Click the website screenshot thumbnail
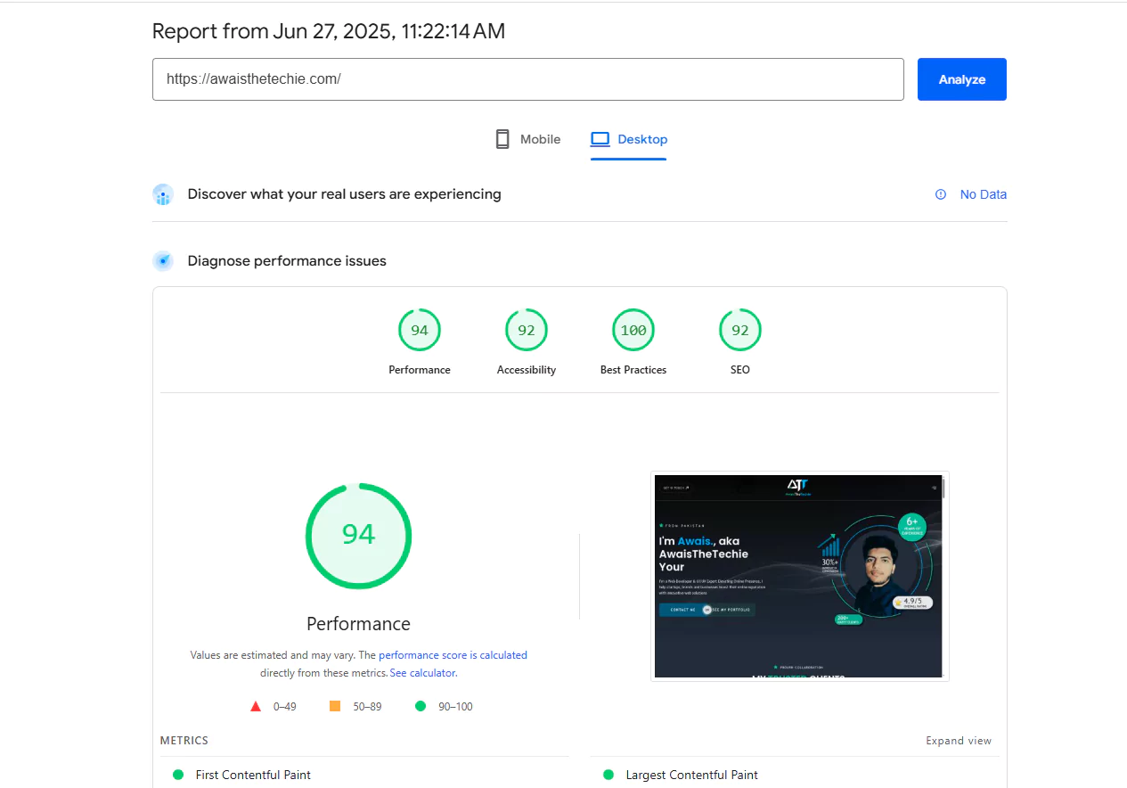The height and width of the screenshot is (788, 1127). tap(799, 576)
